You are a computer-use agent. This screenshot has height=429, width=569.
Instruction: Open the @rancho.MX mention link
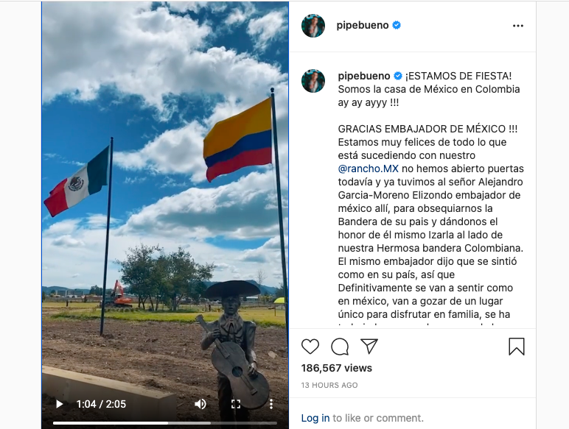368,169
